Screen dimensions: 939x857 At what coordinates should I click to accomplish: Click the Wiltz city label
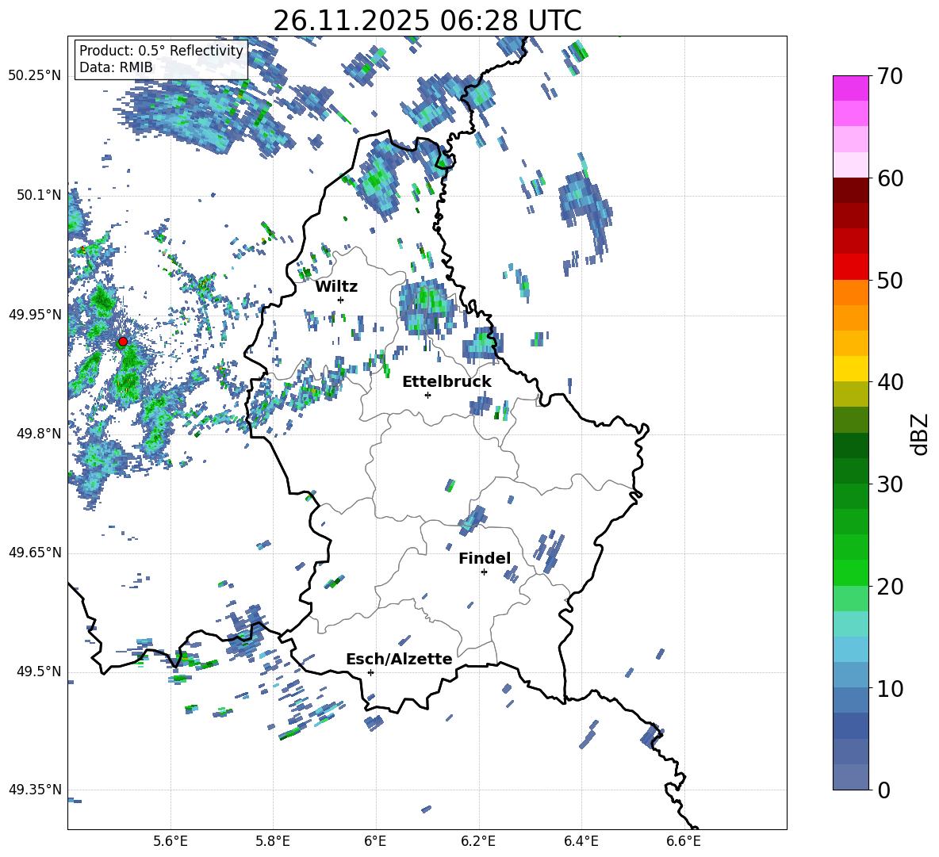336,287
